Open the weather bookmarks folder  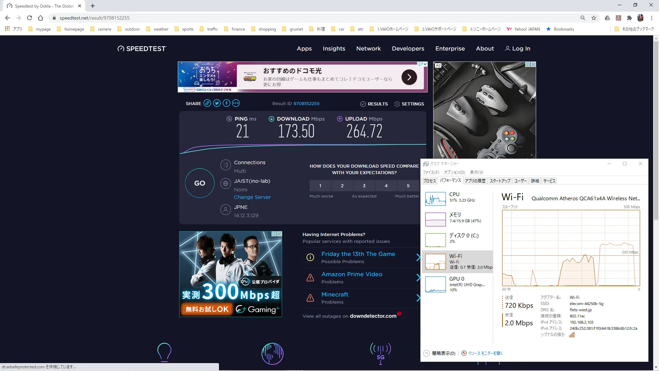click(x=158, y=29)
